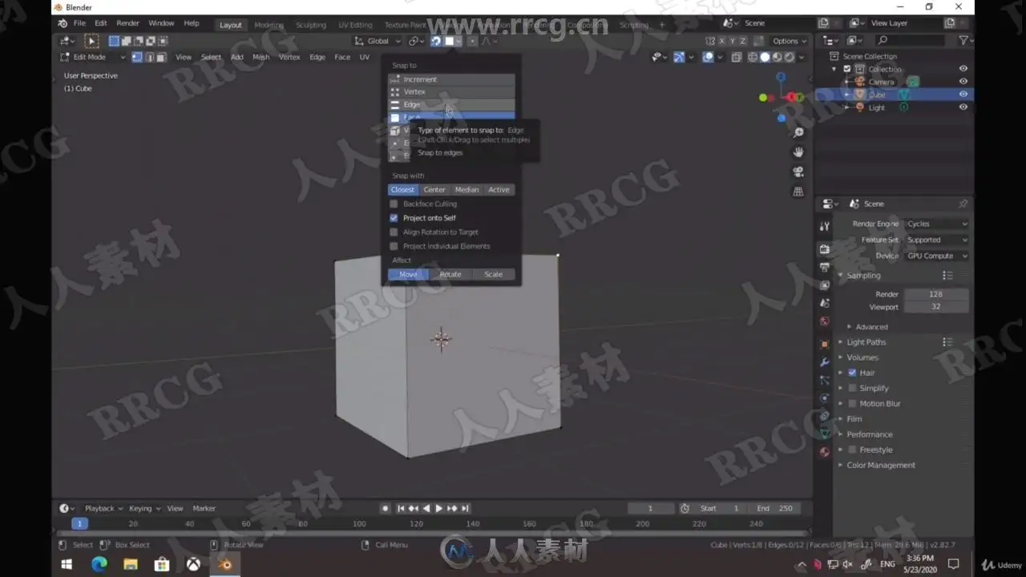Uncheck the Hair checkbox

(852, 373)
